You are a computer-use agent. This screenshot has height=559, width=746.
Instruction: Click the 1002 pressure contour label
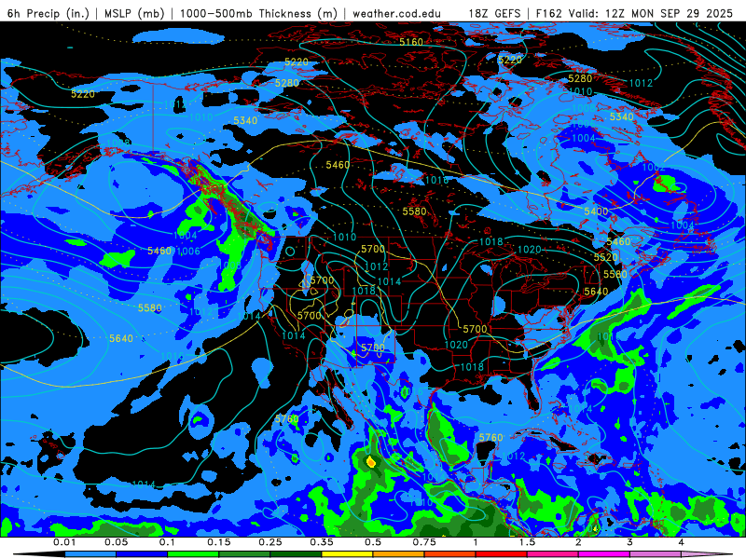point(654,168)
